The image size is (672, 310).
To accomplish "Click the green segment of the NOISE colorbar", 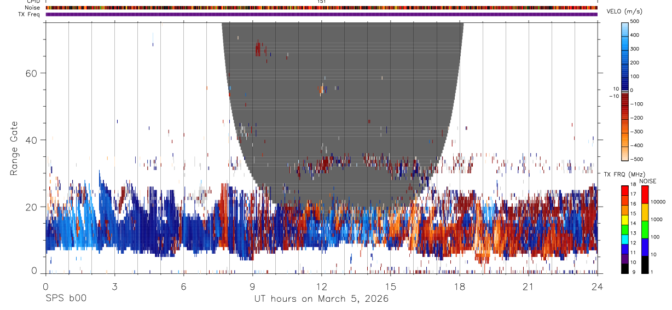I will [645, 229].
